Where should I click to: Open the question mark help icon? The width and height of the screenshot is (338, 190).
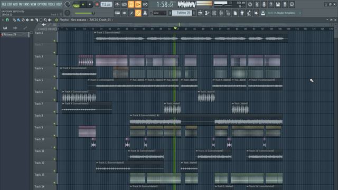(271, 4)
